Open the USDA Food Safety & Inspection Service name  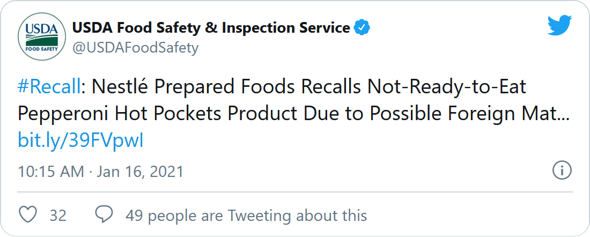[x=211, y=28]
